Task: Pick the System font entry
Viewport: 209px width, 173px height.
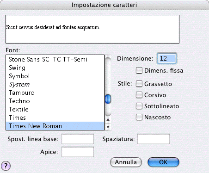Action: point(55,84)
